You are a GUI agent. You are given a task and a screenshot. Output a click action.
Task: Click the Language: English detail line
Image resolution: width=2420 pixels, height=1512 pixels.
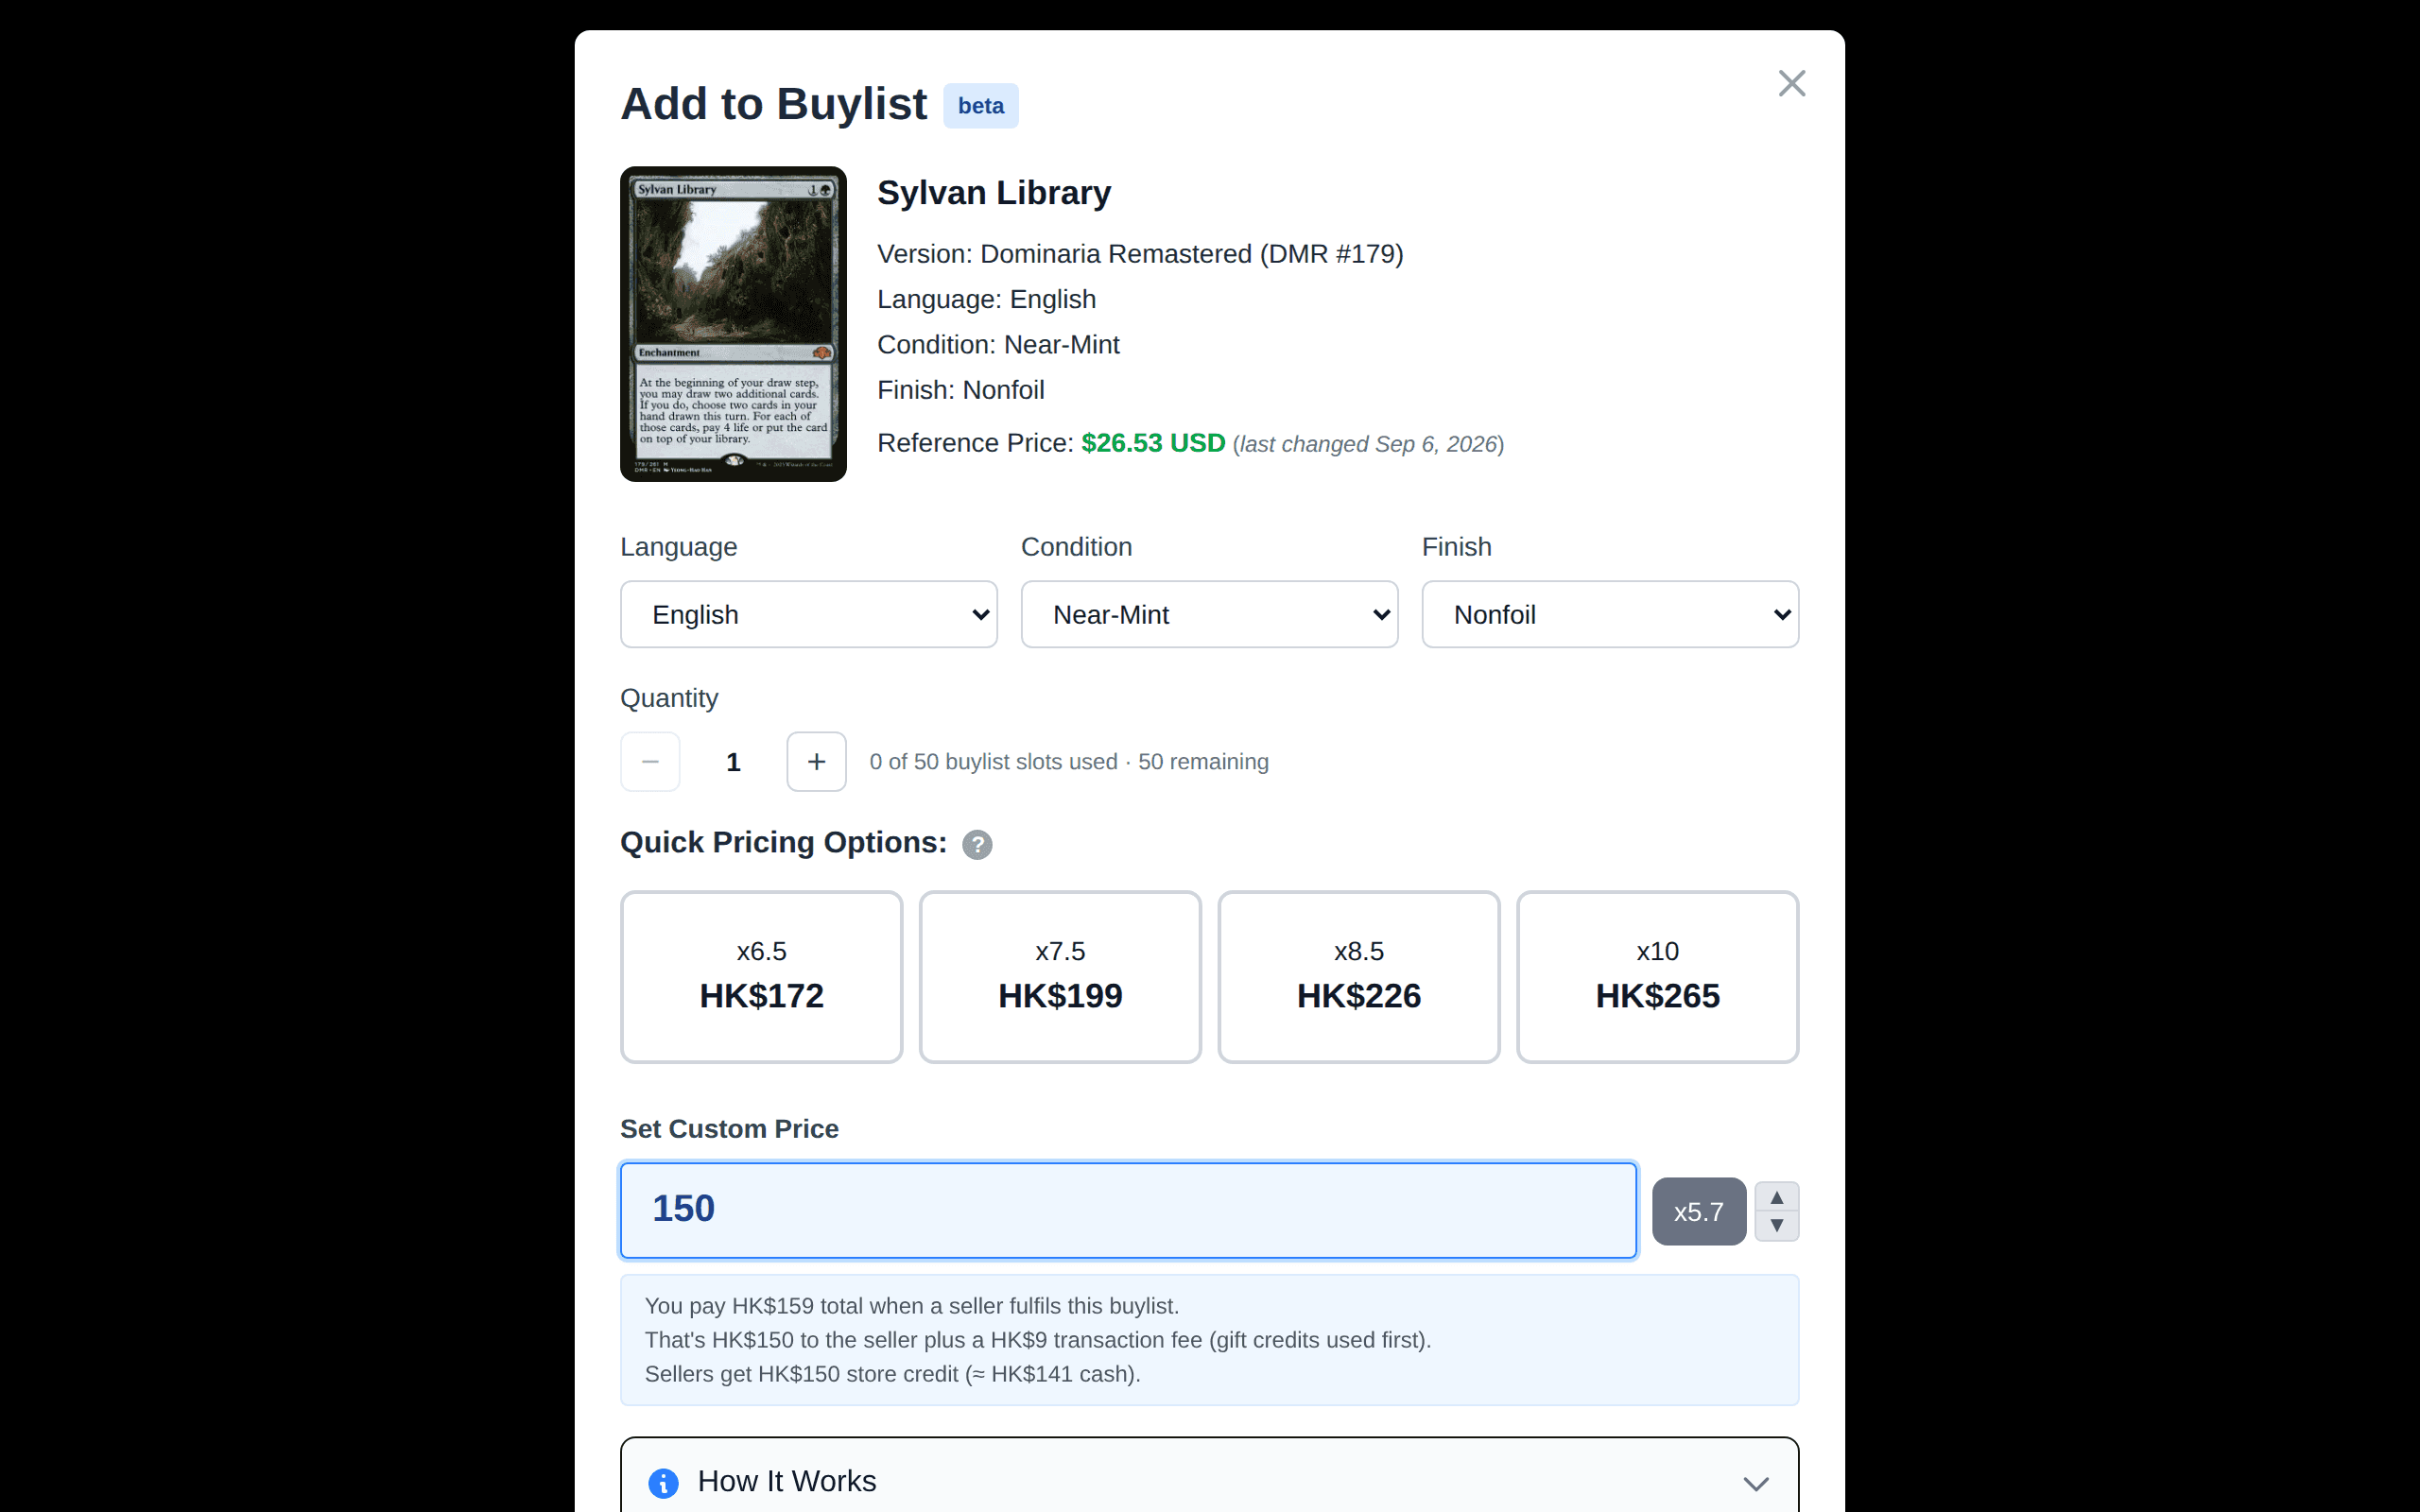coord(986,299)
